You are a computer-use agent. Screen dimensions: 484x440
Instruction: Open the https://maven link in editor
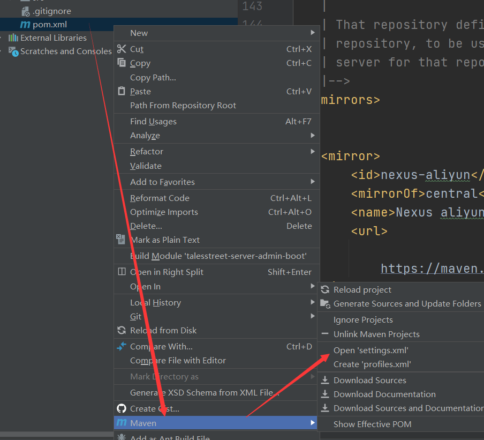pos(432,269)
